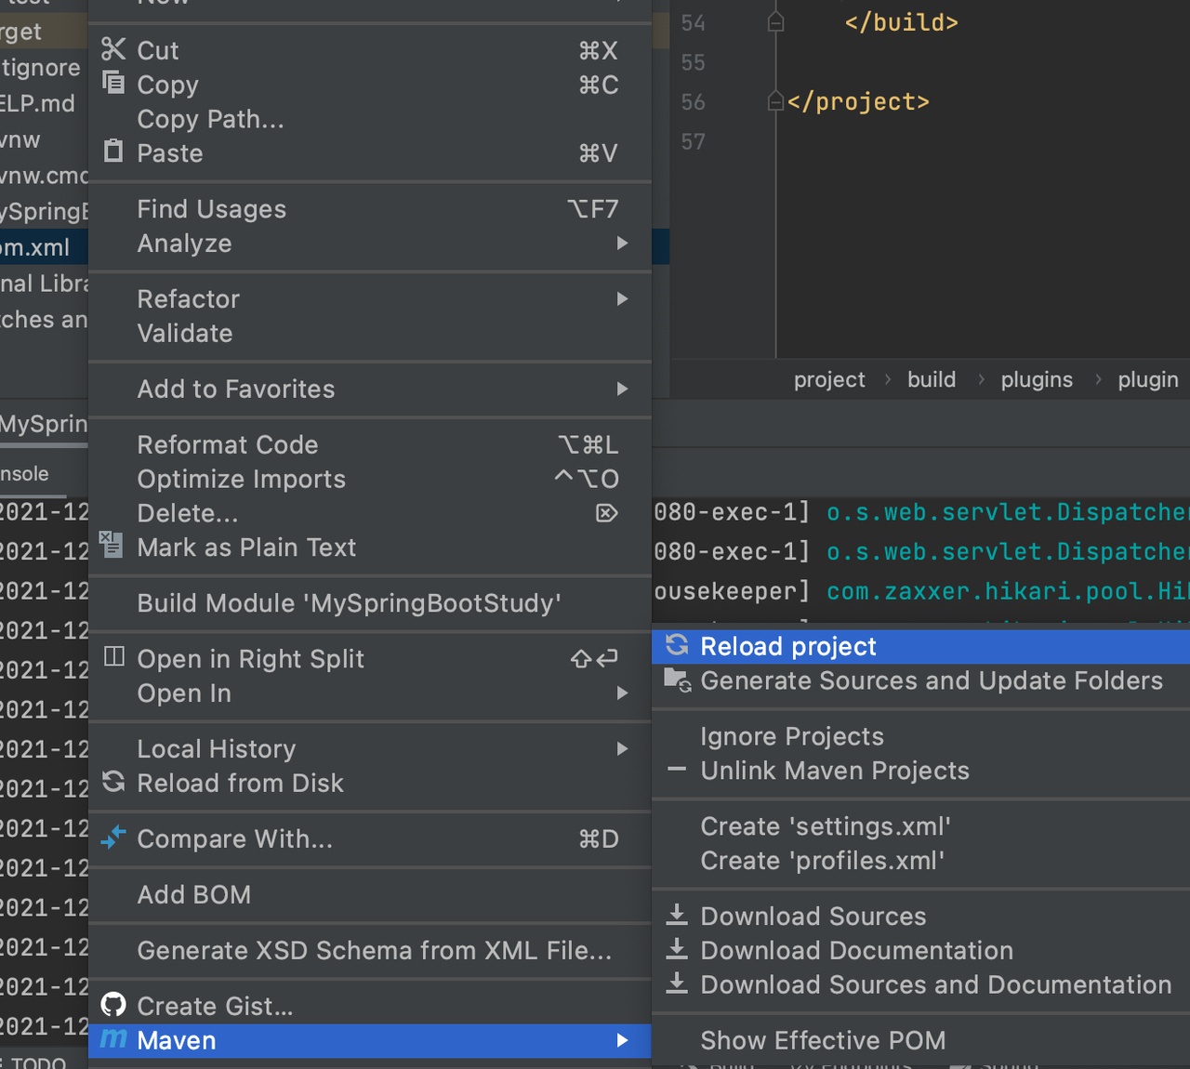The width and height of the screenshot is (1190, 1069).
Task: Click 'build' breadcrumb in editor
Action: pos(932,379)
